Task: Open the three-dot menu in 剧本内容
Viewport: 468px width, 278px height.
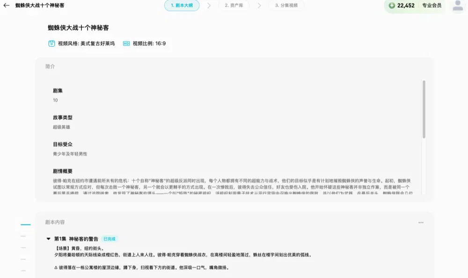Action: pyautogui.click(x=421, y=222)
